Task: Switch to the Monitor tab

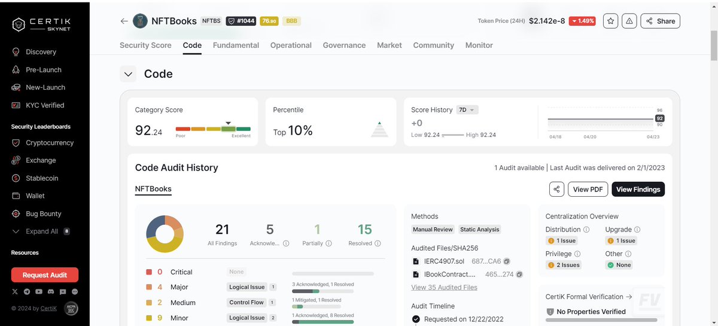Action: (479, 45)
